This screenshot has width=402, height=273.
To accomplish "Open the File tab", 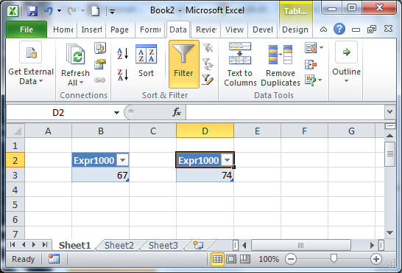I will pos(27,30).
